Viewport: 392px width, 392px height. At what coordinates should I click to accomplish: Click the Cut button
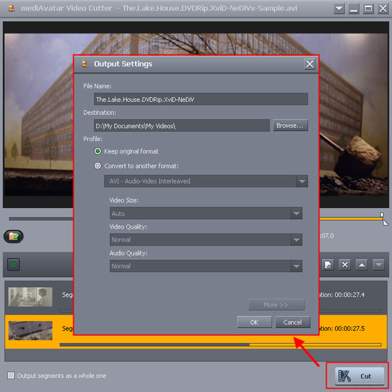(359, 376)
